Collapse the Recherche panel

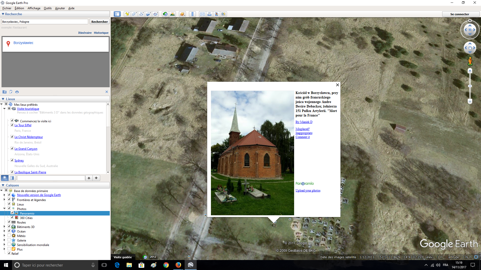click(3, 14)
